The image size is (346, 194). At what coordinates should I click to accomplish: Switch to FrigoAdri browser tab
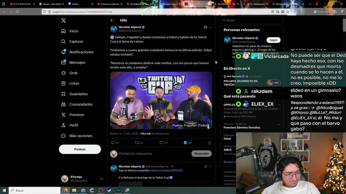[284, 4]
